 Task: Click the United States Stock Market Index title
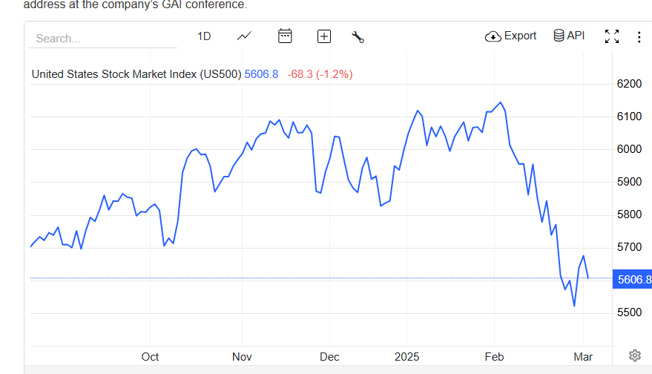136,74
